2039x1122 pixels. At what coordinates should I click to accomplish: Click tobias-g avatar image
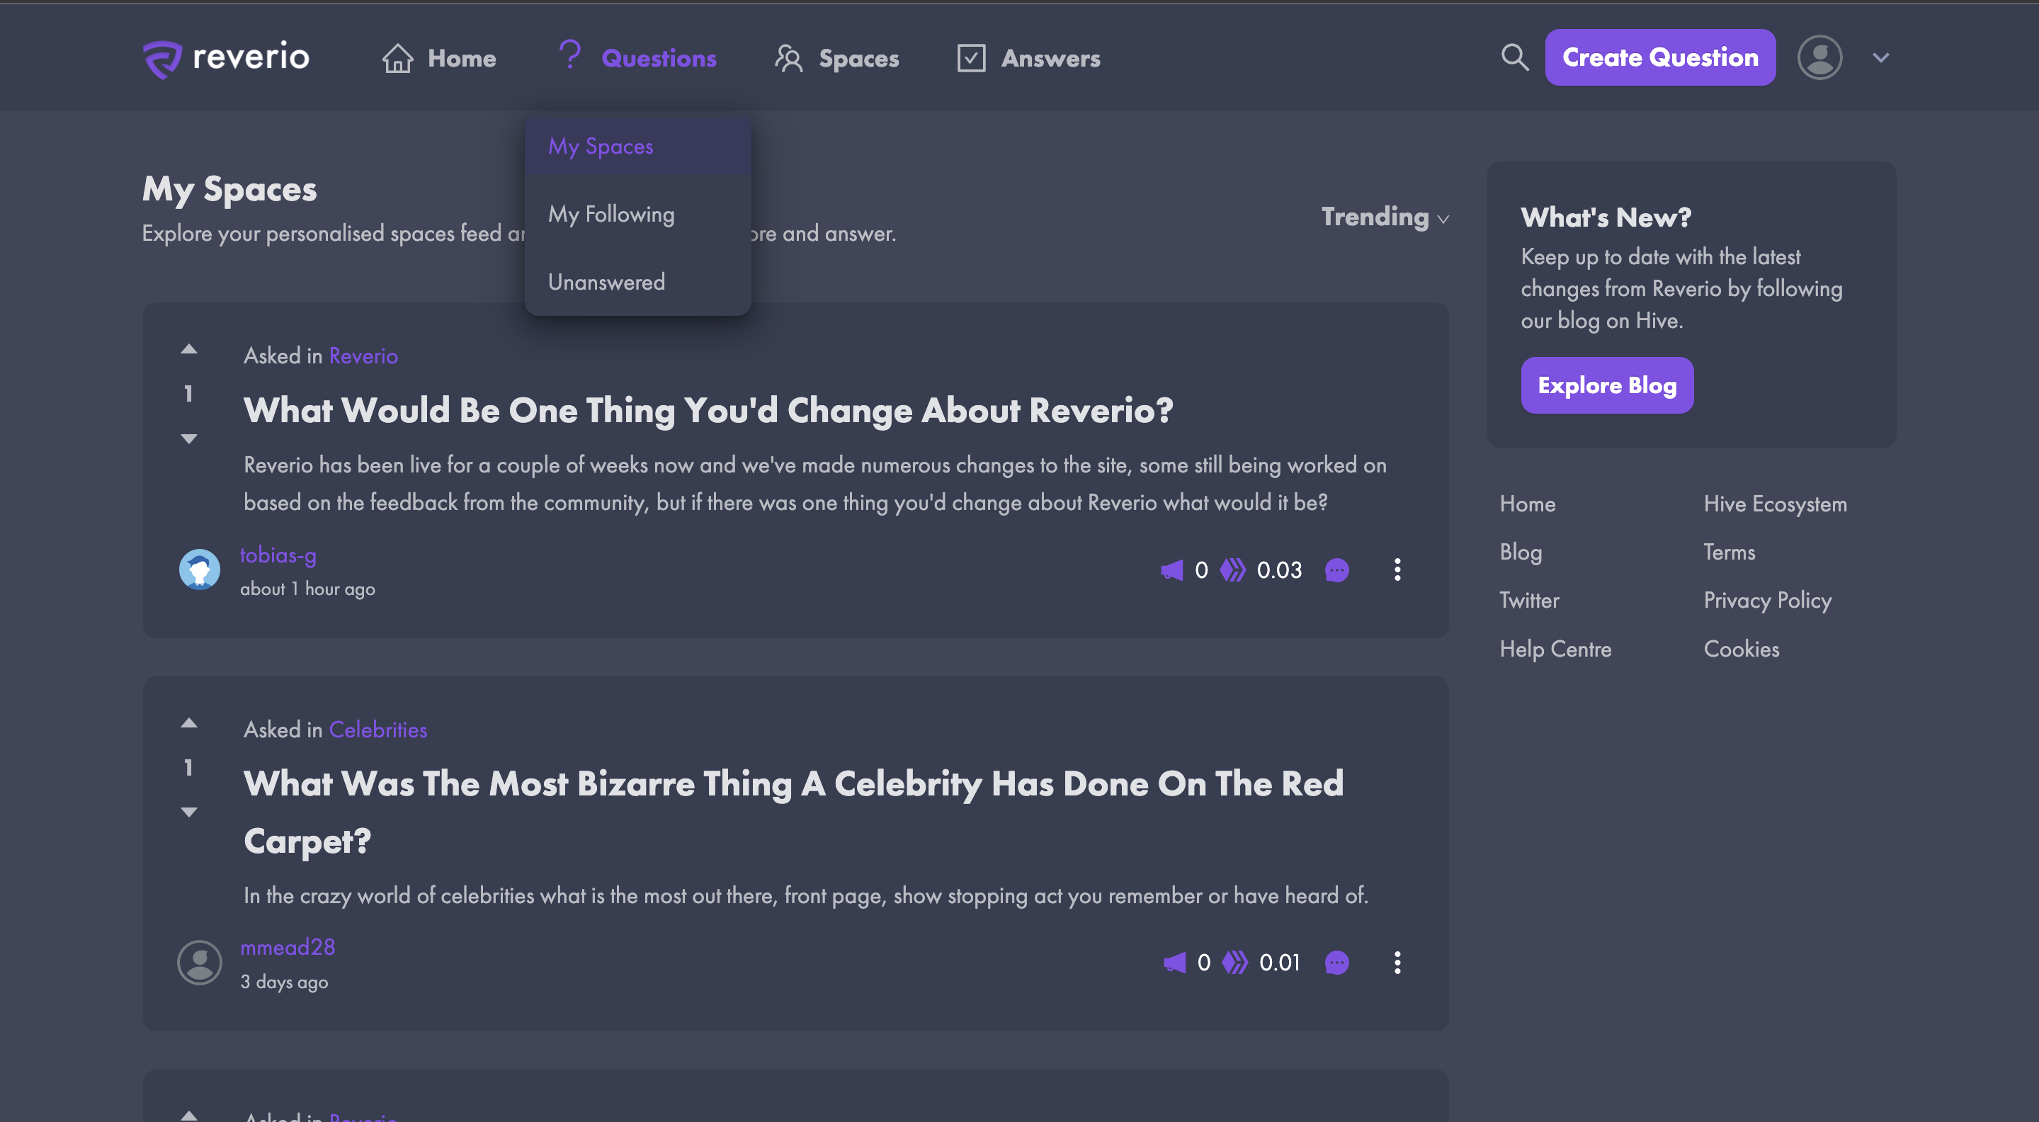click(x=200, y=569)
